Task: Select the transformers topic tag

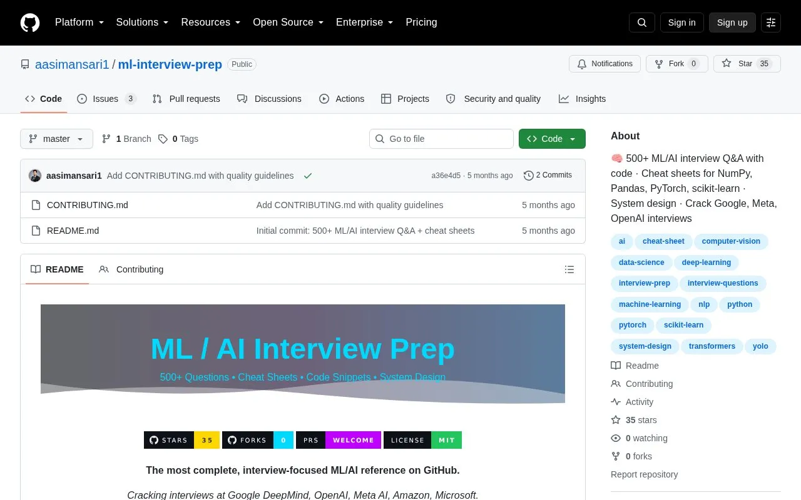Action: (x=712, y=346)
